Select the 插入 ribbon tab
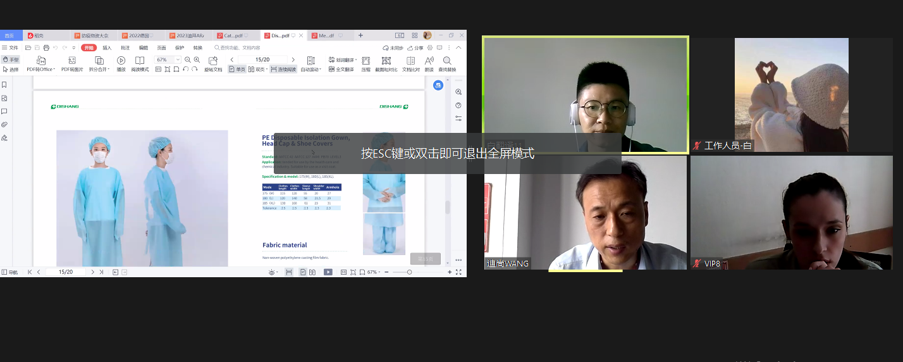 pyautogui.click(x=107, y=47)
